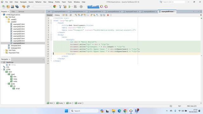Toggle Rectangular Selection in editor toolbar

point(88,15)
